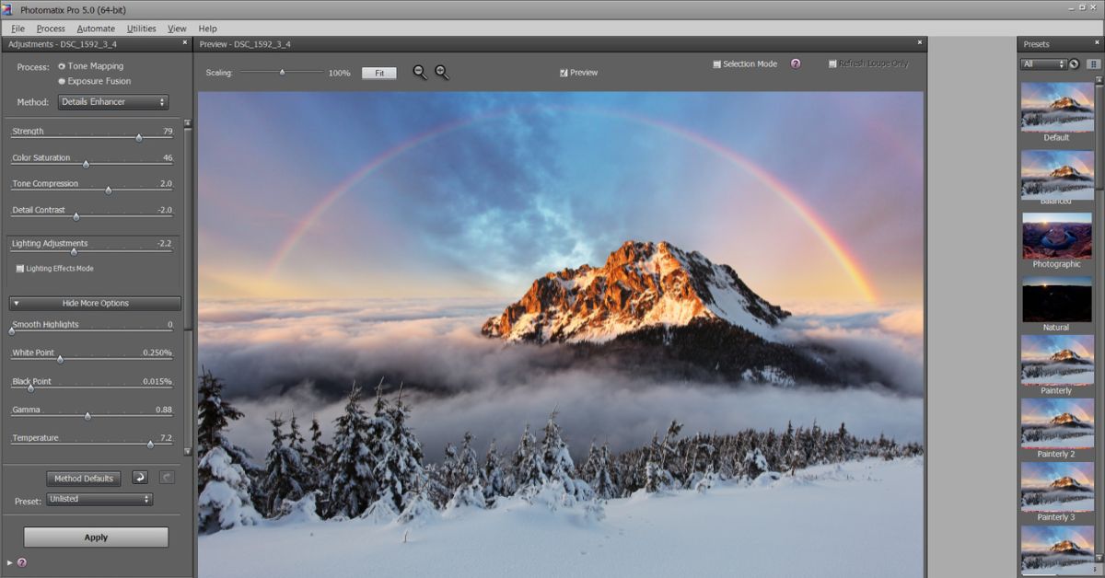This screenshot has height=578, width=1105.
Task: Click the Adjustments scrollbar down arrow
Action: (x=188, y=452)
